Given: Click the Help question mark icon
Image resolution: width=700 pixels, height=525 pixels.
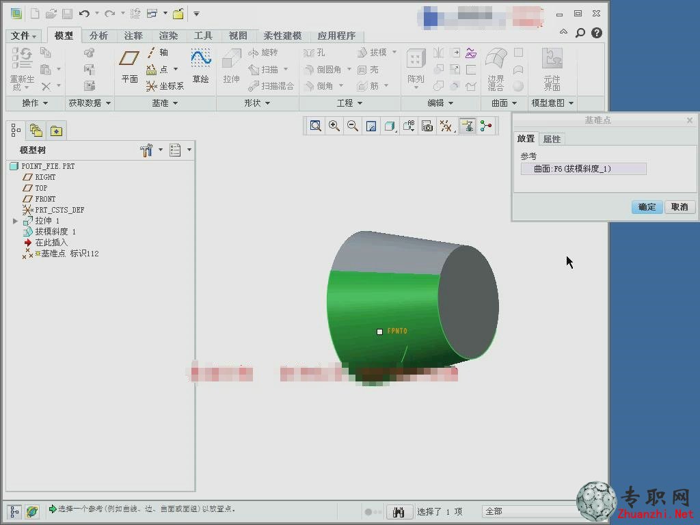Looking at the screenshot, I should point(596,33).
